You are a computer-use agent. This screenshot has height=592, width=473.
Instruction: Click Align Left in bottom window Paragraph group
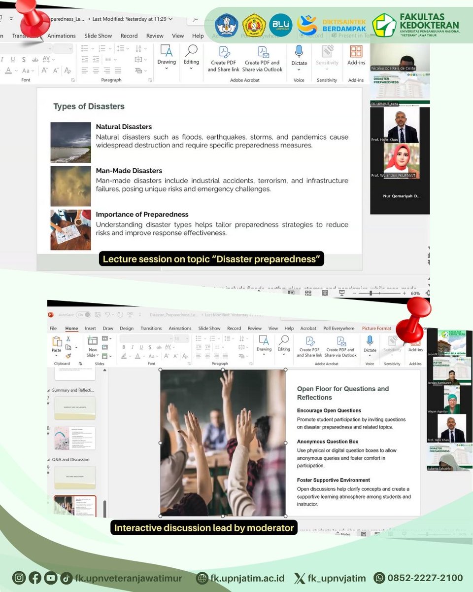[198, 356]
